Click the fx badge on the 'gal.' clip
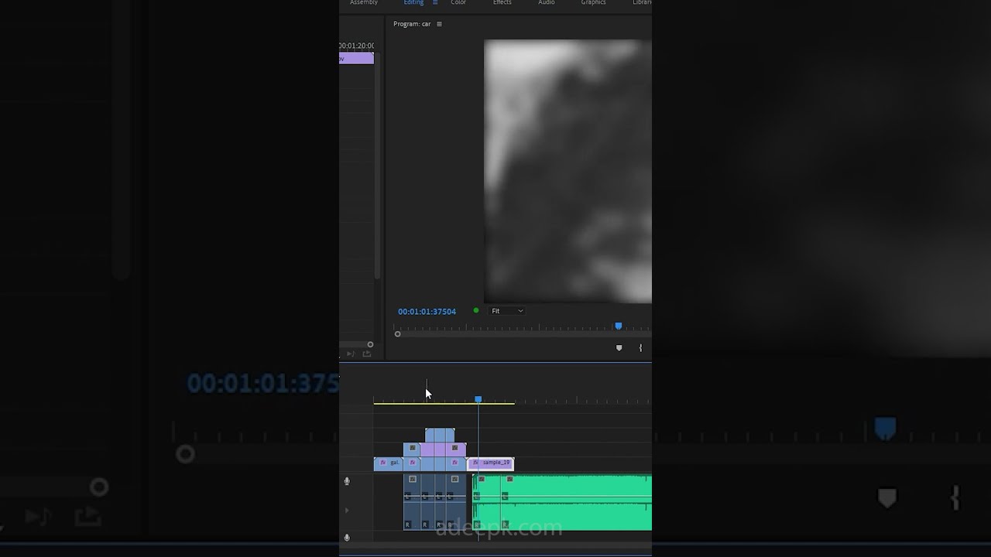This screenshot has height=557, width=991. [x=382, y=463]
